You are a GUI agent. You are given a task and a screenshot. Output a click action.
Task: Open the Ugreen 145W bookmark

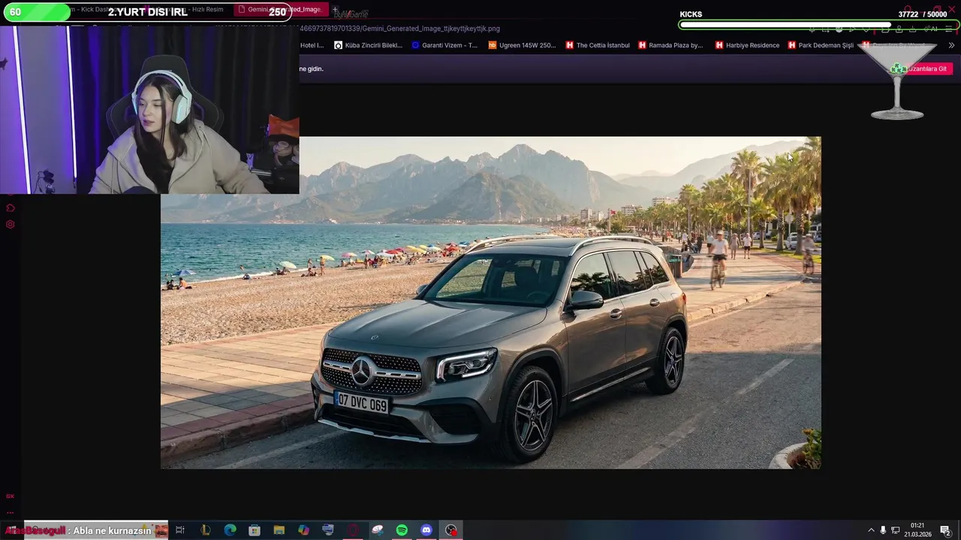522,45
